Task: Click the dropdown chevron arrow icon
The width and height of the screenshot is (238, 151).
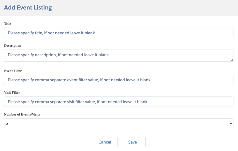Action: coord(231,123)
